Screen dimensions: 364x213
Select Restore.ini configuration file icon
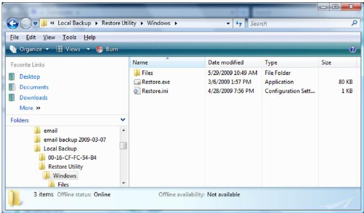point(137,91)
